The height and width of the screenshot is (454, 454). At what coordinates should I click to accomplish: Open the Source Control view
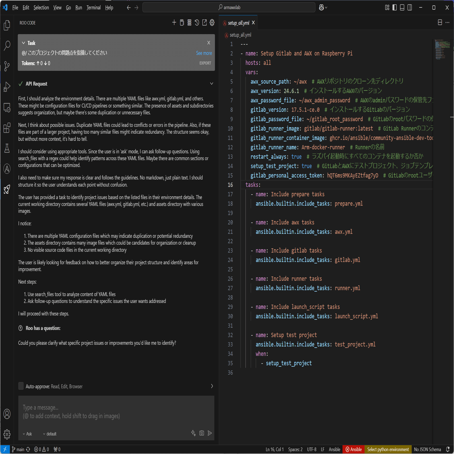(7, 66)
